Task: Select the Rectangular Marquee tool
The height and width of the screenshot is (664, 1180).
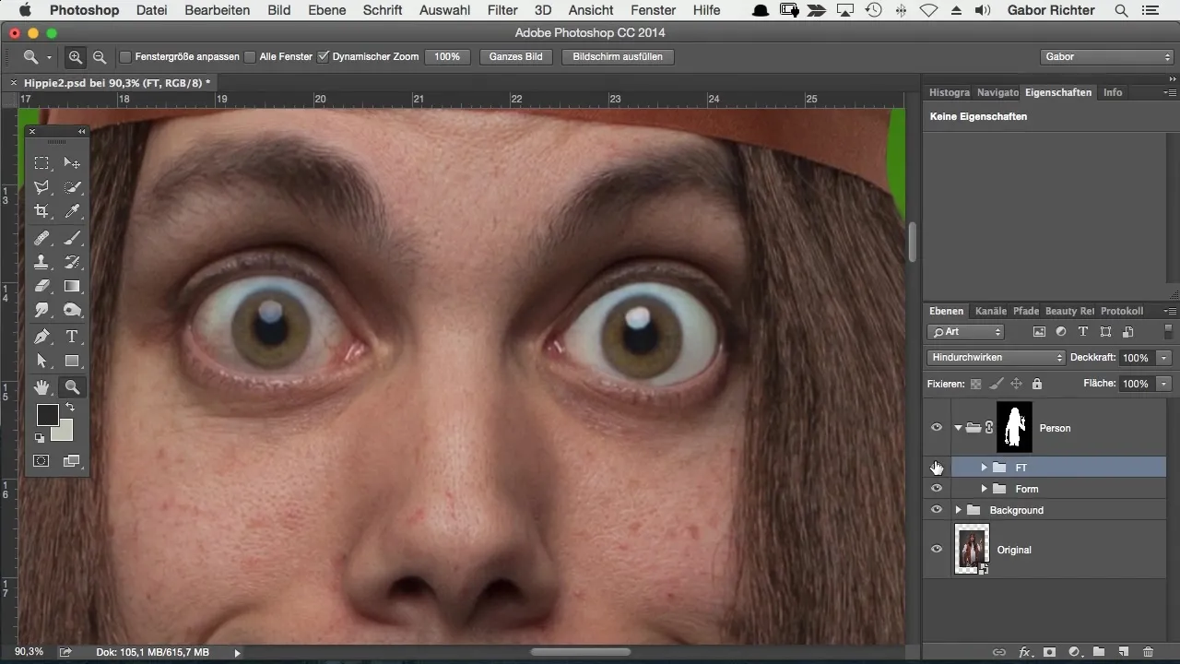Action: click(x=41, y=163)
